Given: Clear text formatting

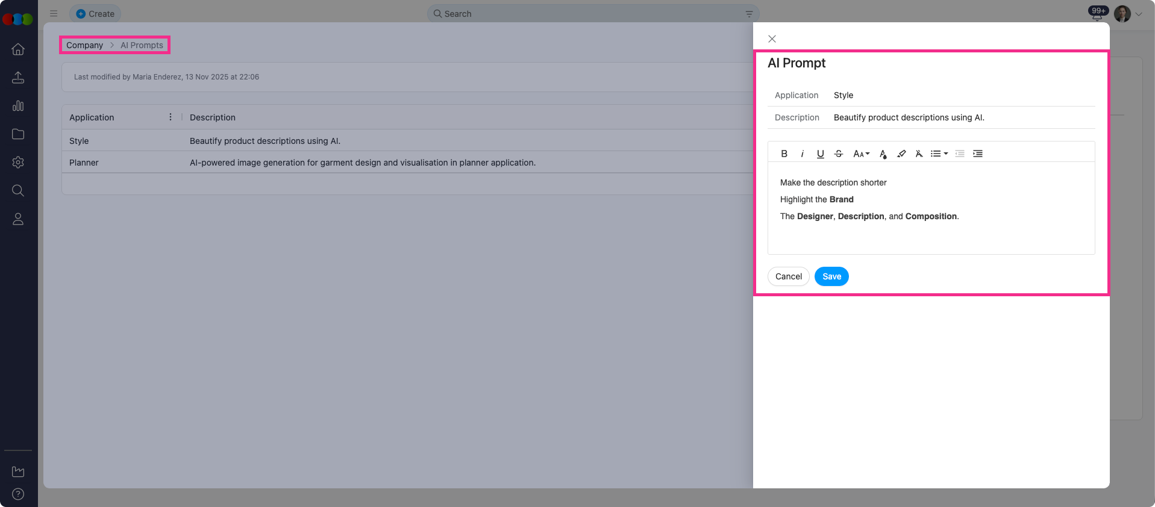Looking at the screenshot, I should (x=919, y=154).
